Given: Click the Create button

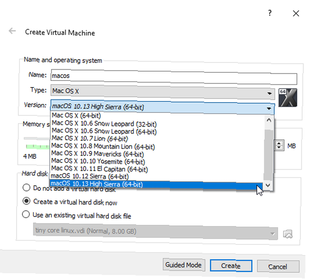Looking at the screenshot, I should coord(231,266).
